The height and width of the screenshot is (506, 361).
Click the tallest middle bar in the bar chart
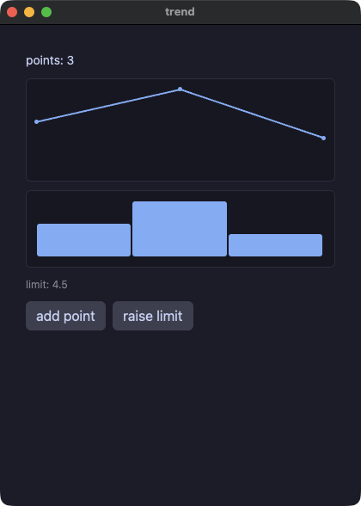[180, 229]
